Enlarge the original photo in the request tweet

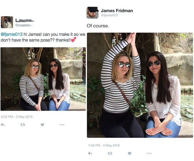43,79
